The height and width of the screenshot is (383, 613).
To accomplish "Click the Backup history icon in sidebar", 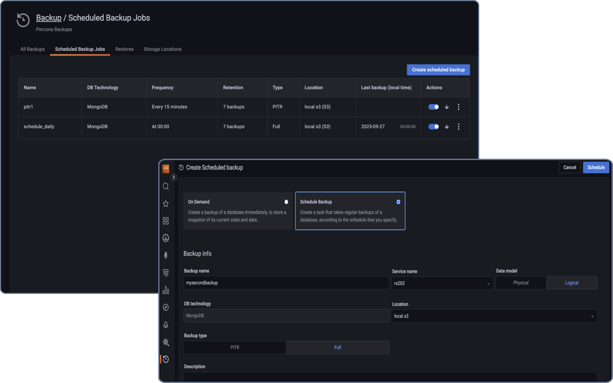I will coord(166,359).
